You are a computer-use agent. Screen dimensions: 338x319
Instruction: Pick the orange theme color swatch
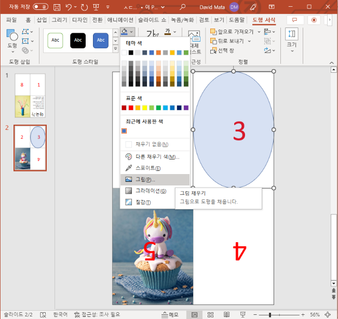[158, 52]
